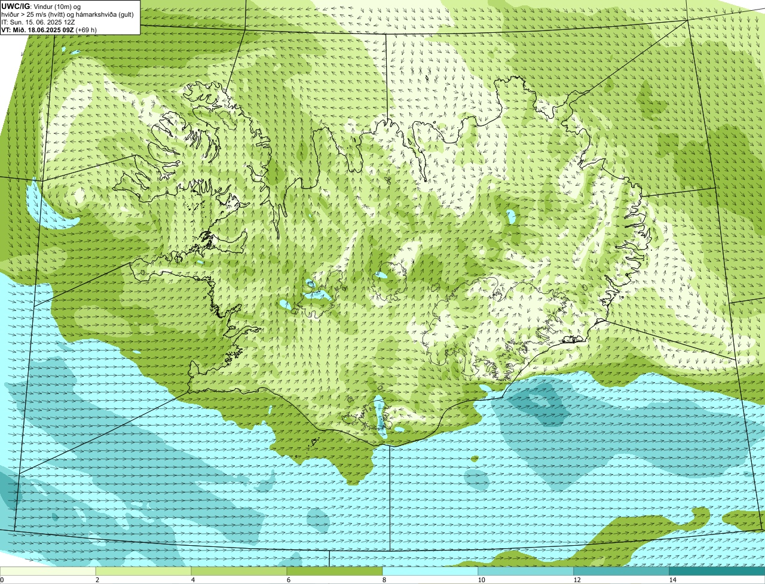Click the 4–6 m/s green legend swatch
Screen dimensions: 765x584
(x=239, y=571)
